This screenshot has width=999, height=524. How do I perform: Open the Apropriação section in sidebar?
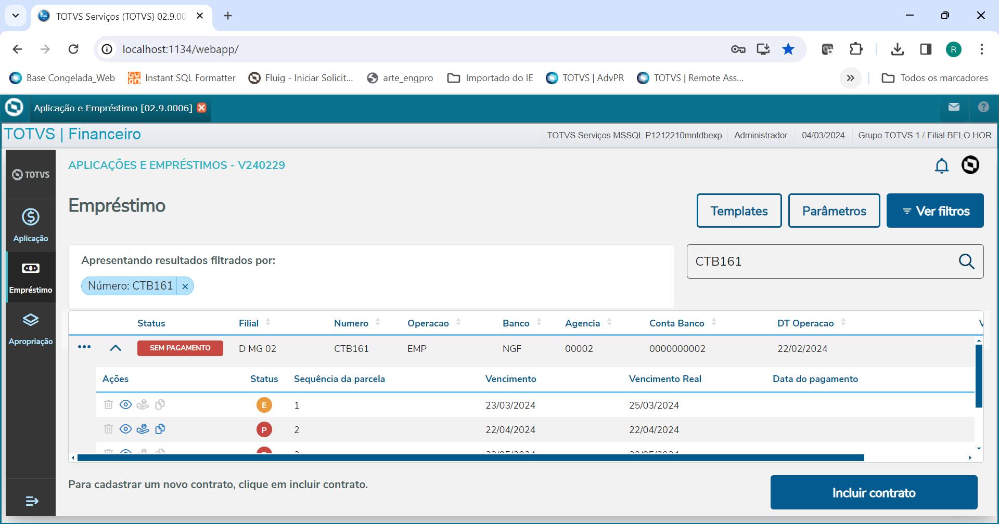(x=31, y=329)
